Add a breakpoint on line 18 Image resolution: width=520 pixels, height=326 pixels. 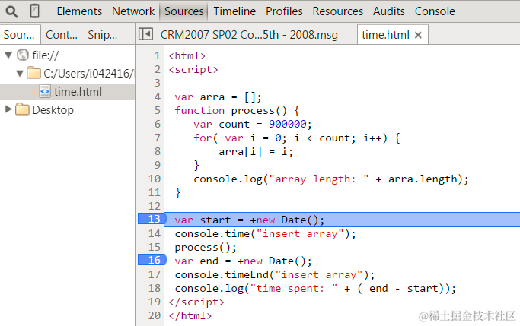155,288
